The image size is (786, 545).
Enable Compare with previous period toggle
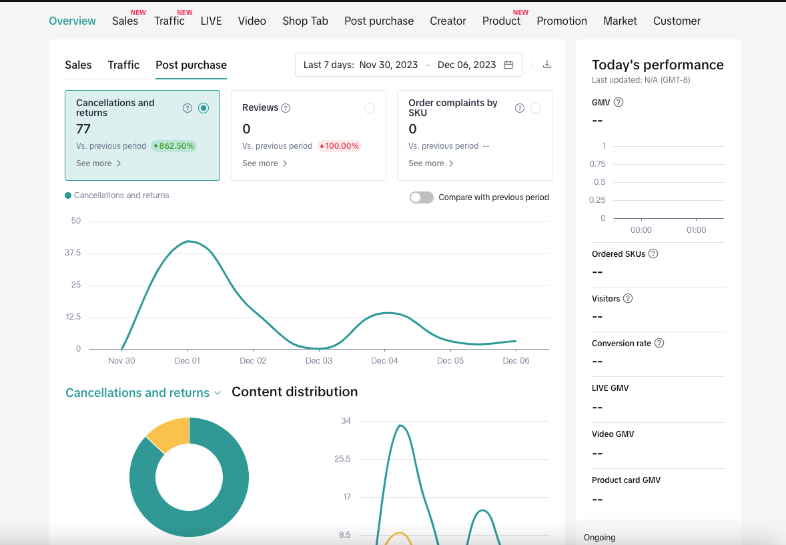pos(422,197)
